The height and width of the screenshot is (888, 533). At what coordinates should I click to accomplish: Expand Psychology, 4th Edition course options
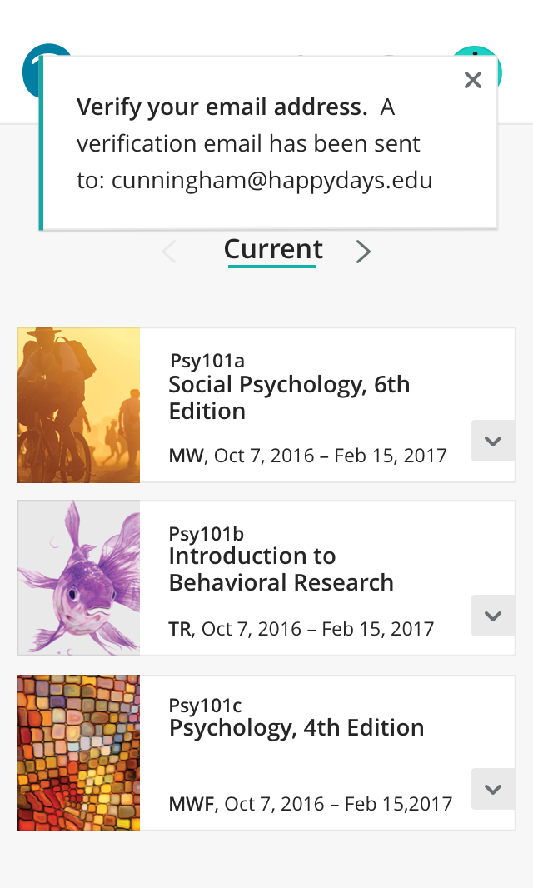coord(493,789)
